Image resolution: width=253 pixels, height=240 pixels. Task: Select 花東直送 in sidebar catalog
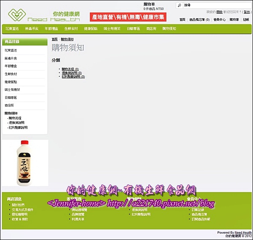click(x=11, y=50)
